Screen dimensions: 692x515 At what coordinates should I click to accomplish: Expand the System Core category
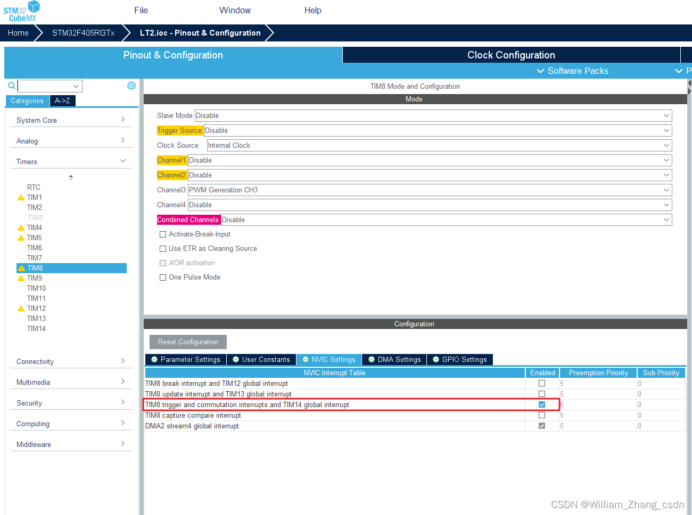(71, 120)
